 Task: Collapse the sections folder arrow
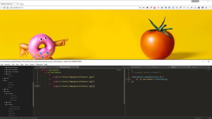(5, 104)
